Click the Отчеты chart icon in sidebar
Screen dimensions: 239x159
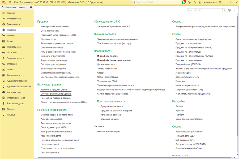[3, 70]
